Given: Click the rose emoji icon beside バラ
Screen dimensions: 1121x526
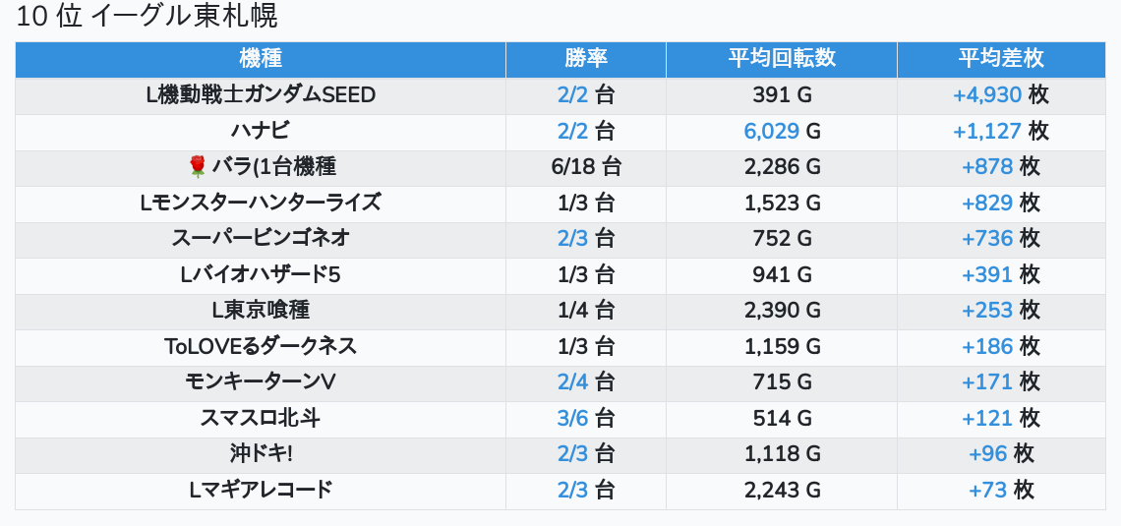Looking at the screenshot, I should (197, 167).
